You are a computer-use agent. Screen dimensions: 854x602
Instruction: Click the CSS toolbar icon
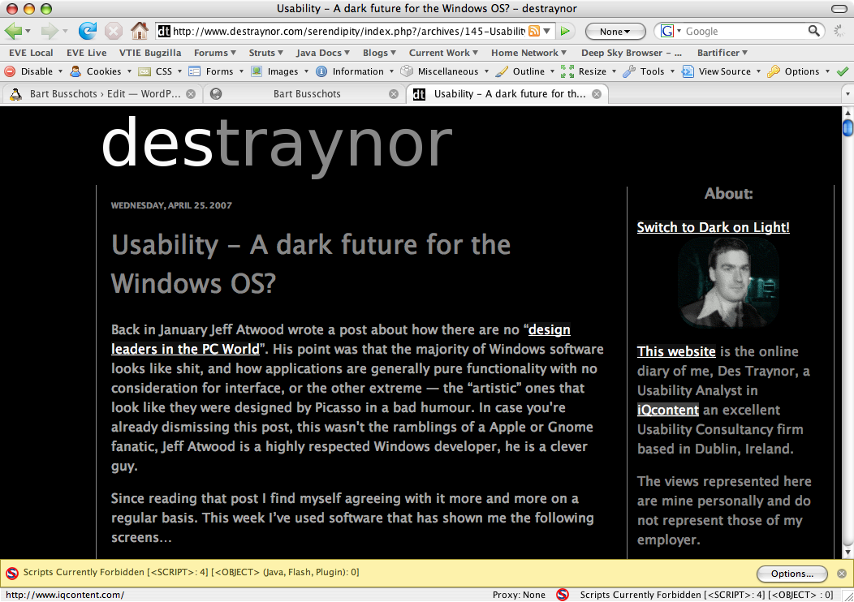(x=144, y=71)
